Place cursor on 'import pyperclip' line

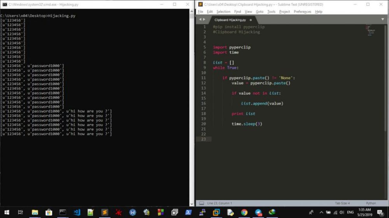pyautogui.click(x=232, y=47)
